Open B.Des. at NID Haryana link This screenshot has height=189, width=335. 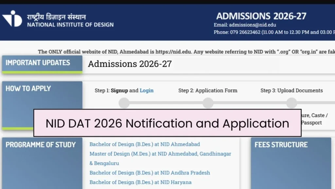(140, 182)
